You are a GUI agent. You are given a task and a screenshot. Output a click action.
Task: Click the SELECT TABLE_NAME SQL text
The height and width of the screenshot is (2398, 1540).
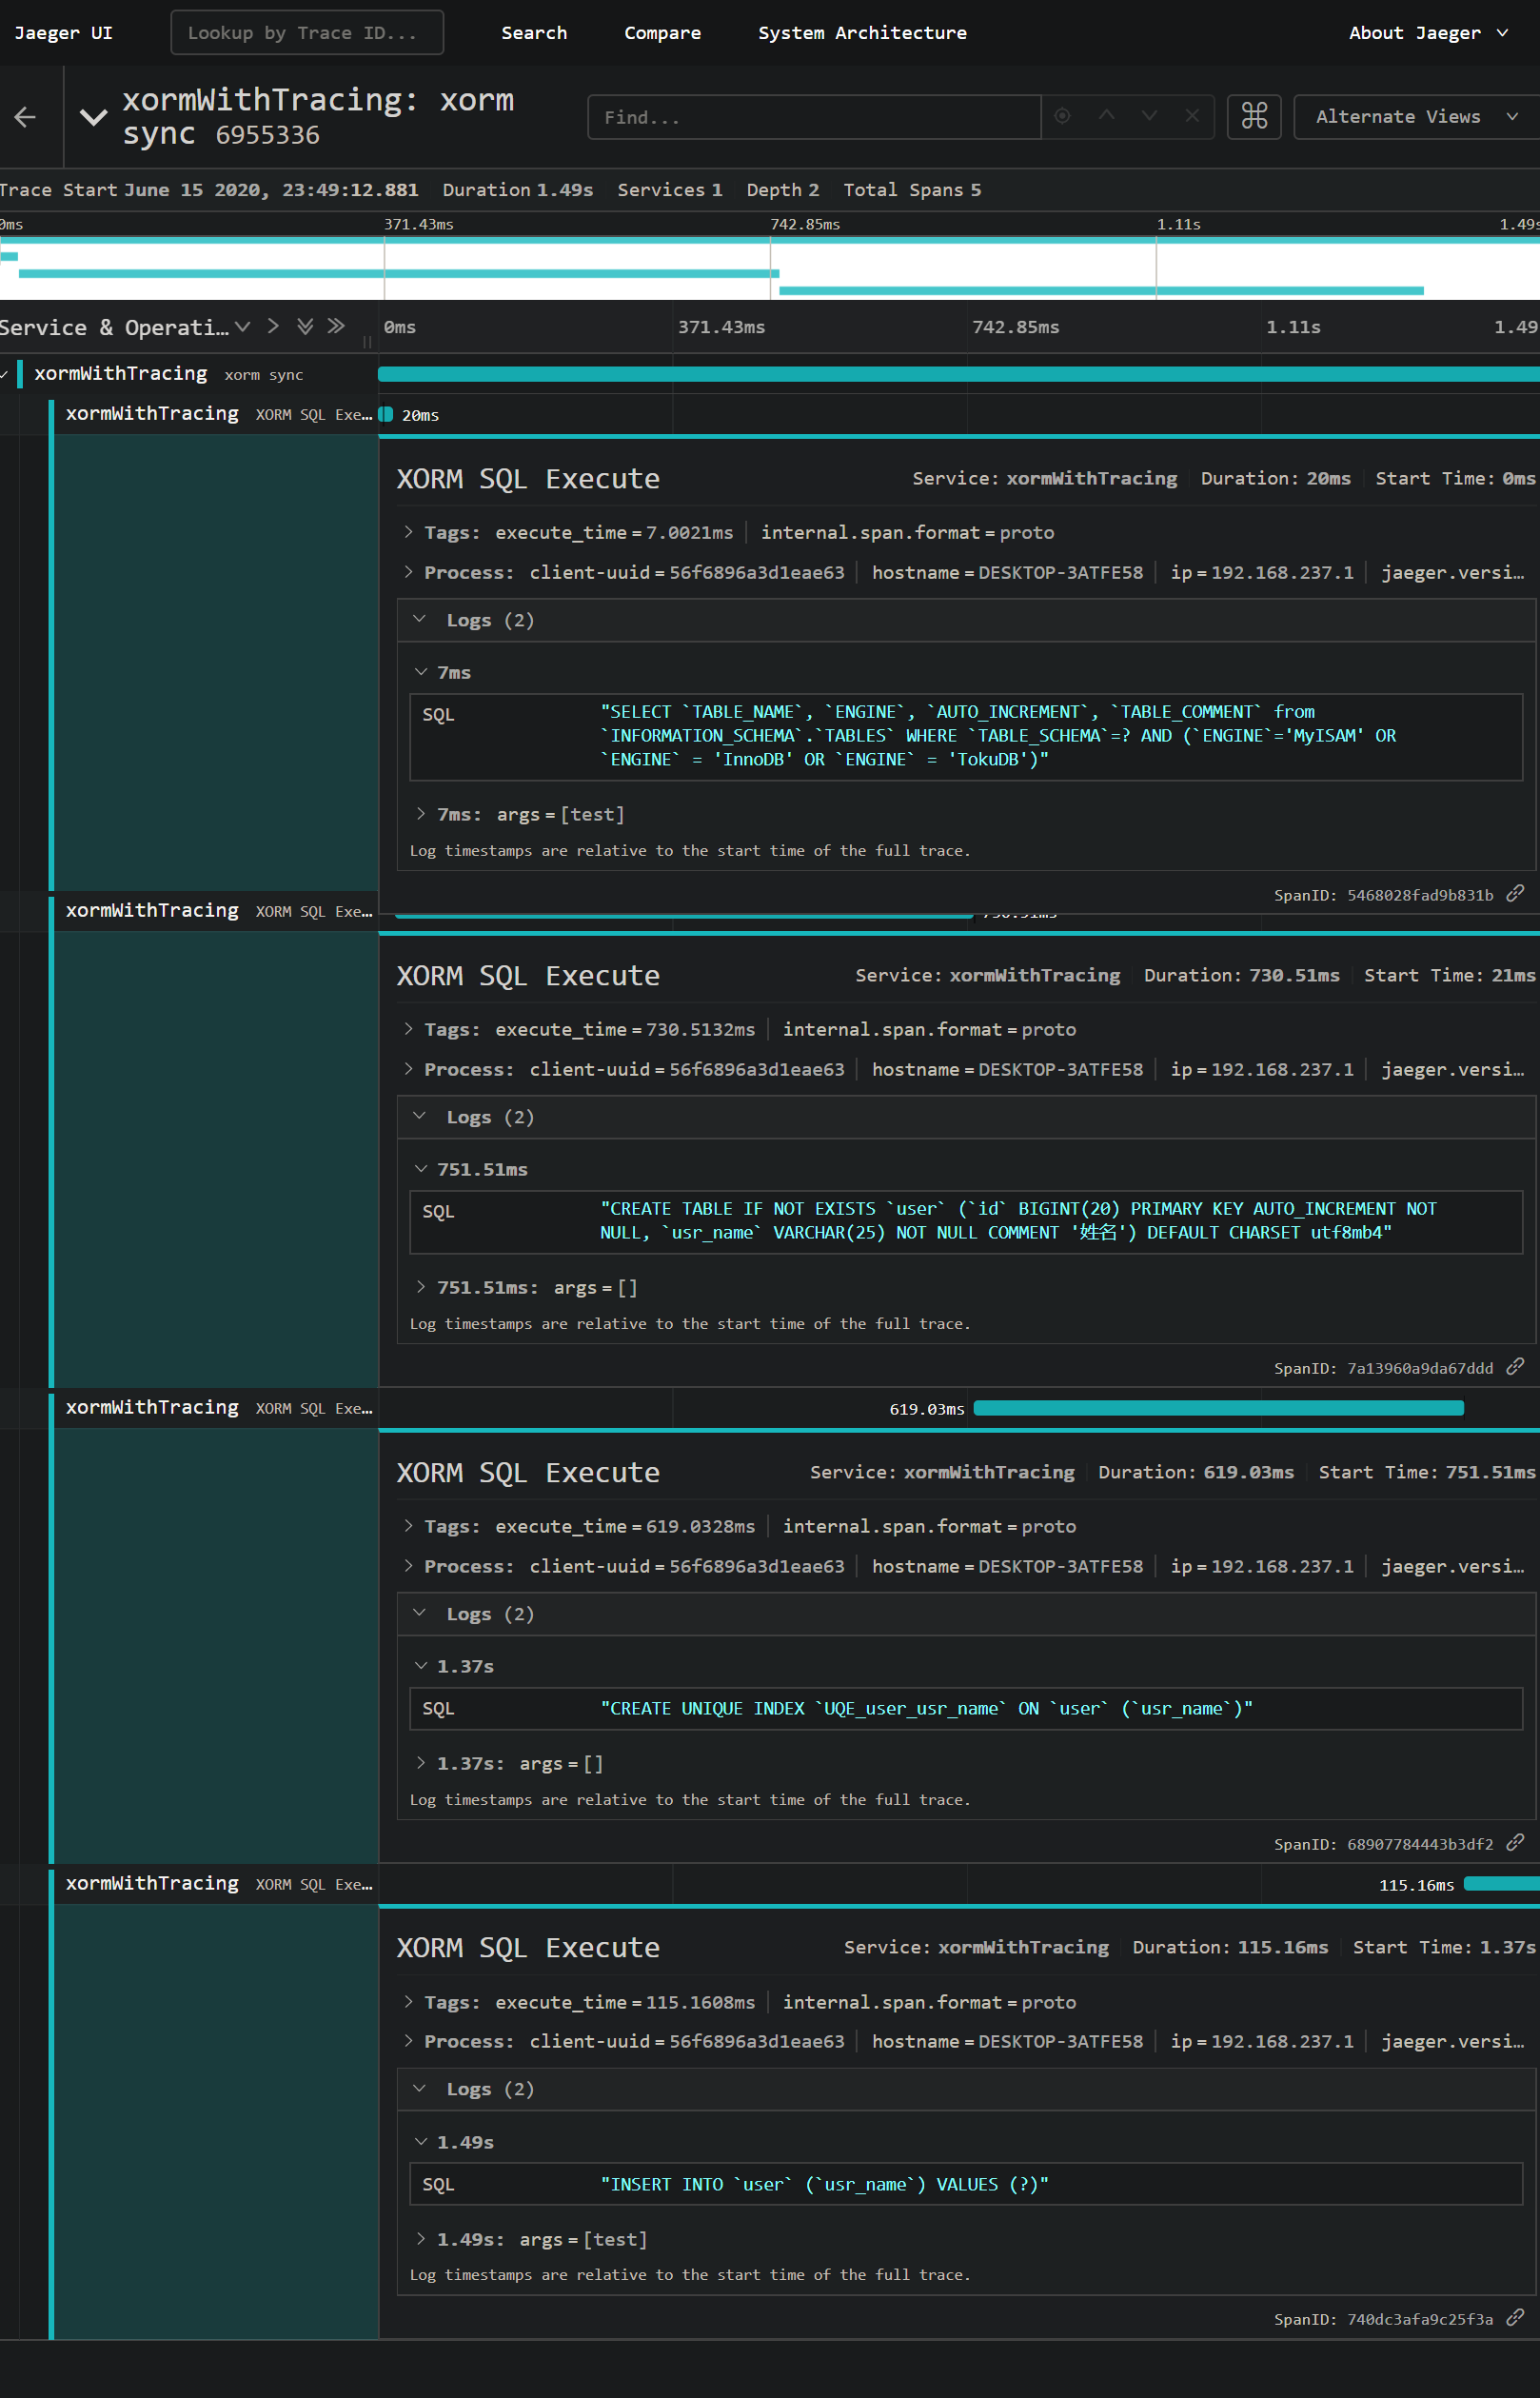(998, 736)
